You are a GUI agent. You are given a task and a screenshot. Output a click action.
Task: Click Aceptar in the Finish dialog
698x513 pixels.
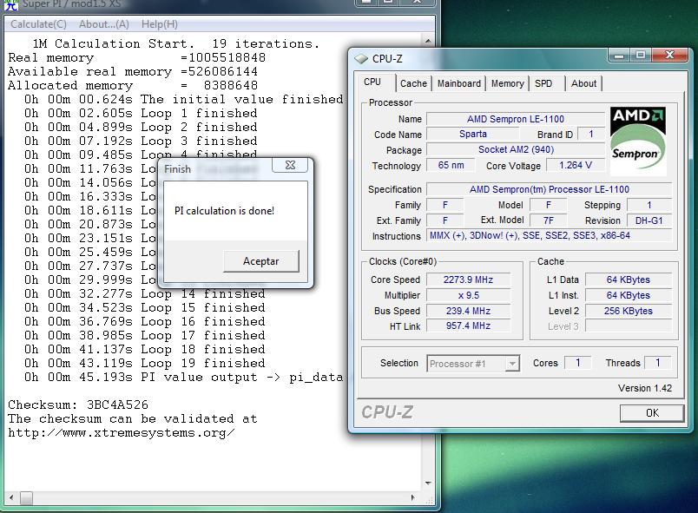(x=260, y=261)
